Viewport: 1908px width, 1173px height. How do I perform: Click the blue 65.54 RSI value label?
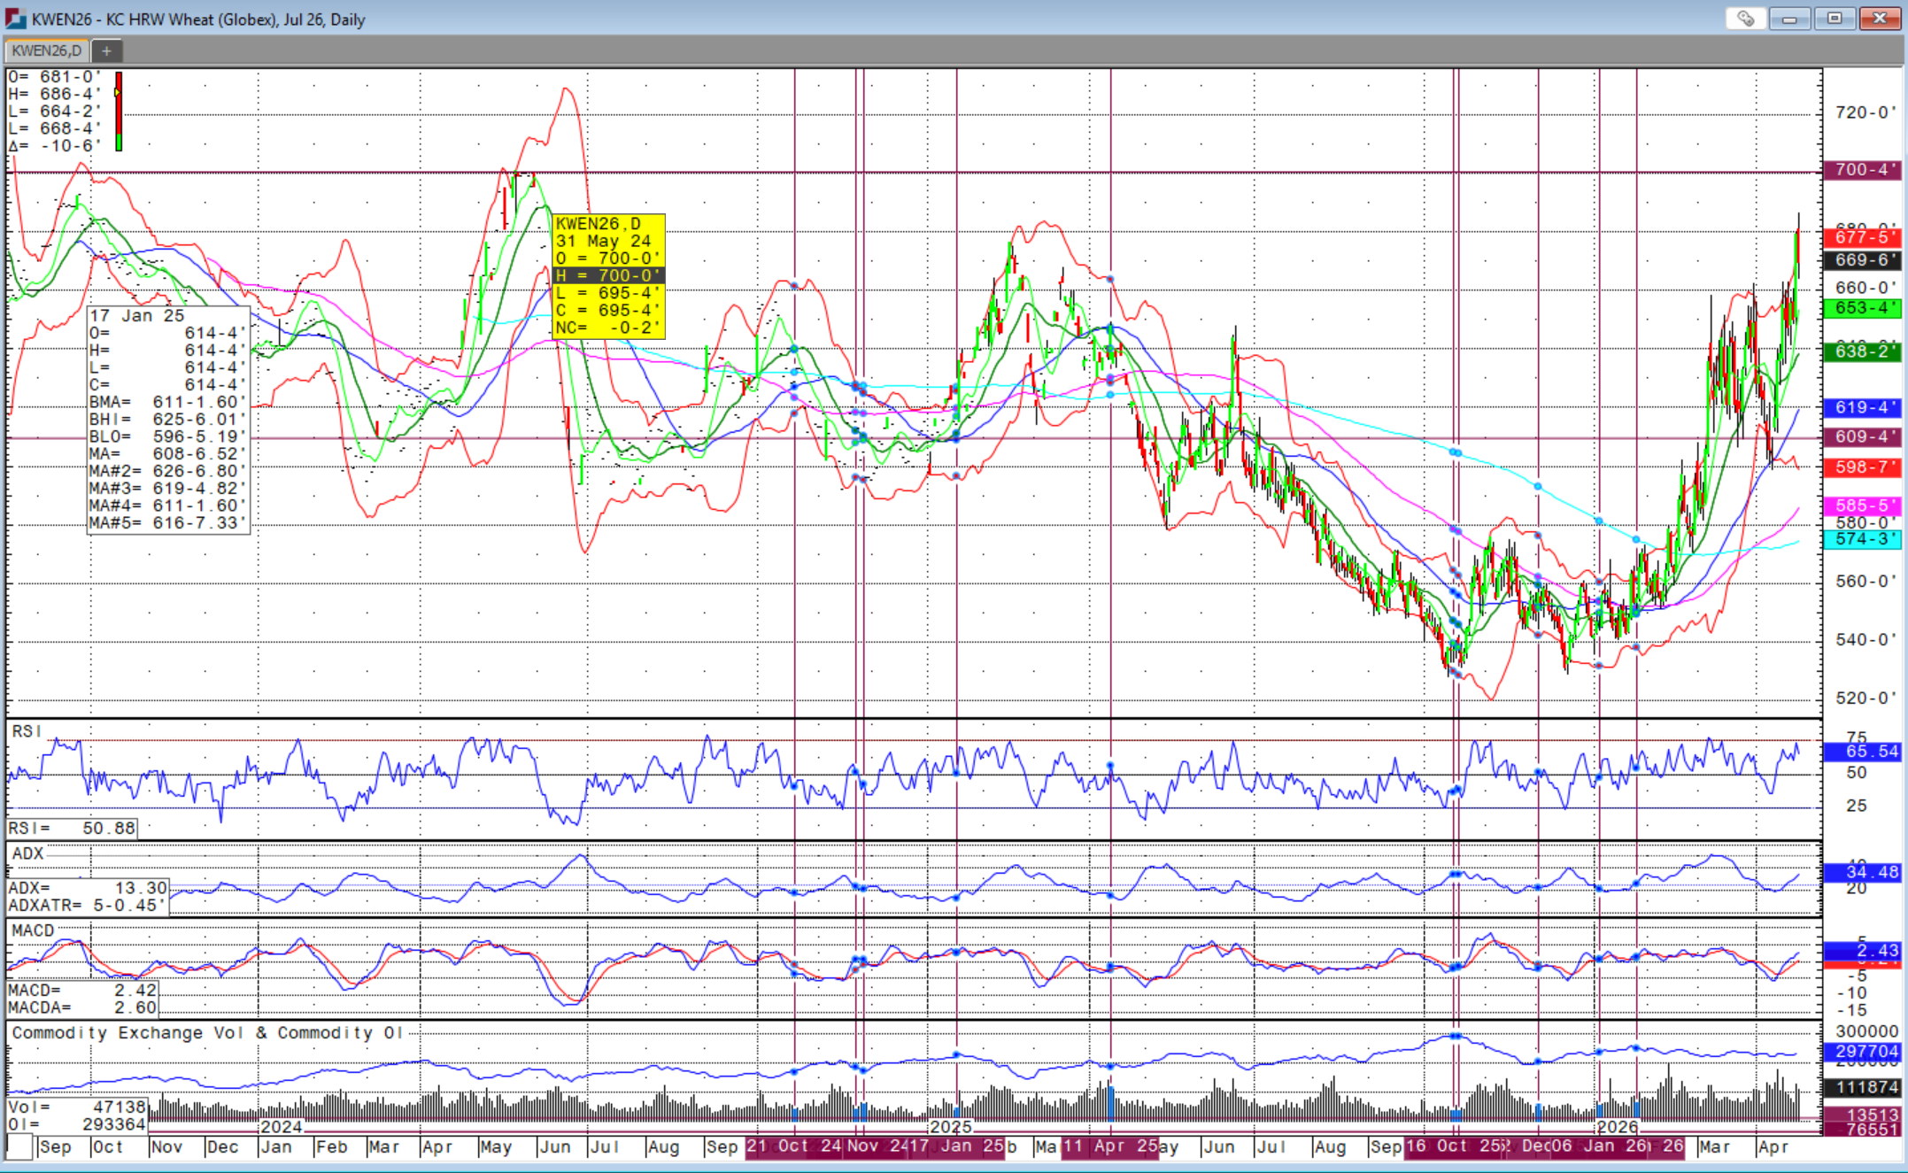(1862, 752)
